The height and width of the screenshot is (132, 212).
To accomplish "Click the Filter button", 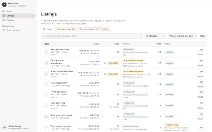I will pos(202,36).
